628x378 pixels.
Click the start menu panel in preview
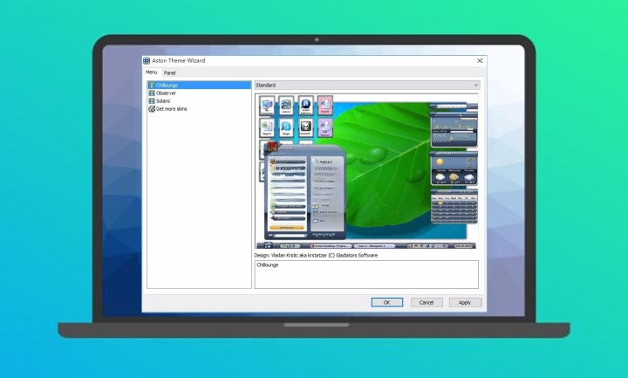click(x=304, y=196)
